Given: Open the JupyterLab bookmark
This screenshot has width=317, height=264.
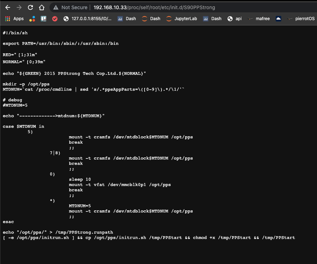Looking at the screenshot, I should 181,18.
